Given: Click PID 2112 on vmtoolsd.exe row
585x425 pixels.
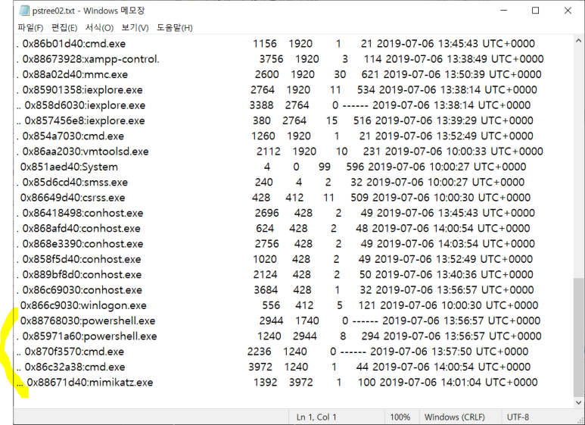Looking at the screenshot, I should pos(268,152).
